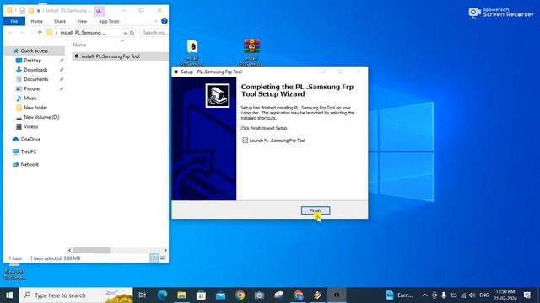Click the horizontal scrollbar in file list
This screenshot has height=303, width=540.
[x=92, y=251]
